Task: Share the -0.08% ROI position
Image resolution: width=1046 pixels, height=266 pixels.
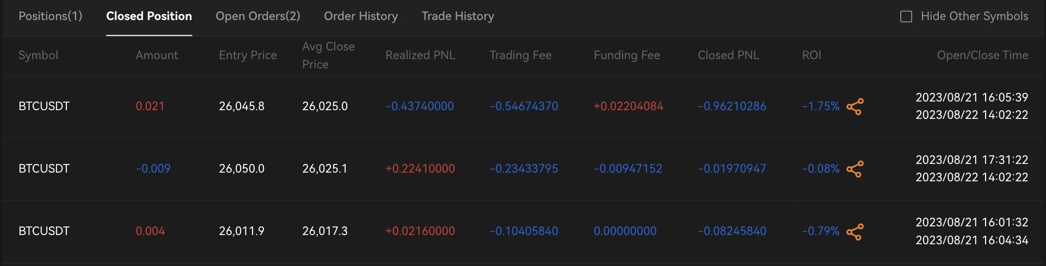Action: pyautogui.click(x=855, y=169)
